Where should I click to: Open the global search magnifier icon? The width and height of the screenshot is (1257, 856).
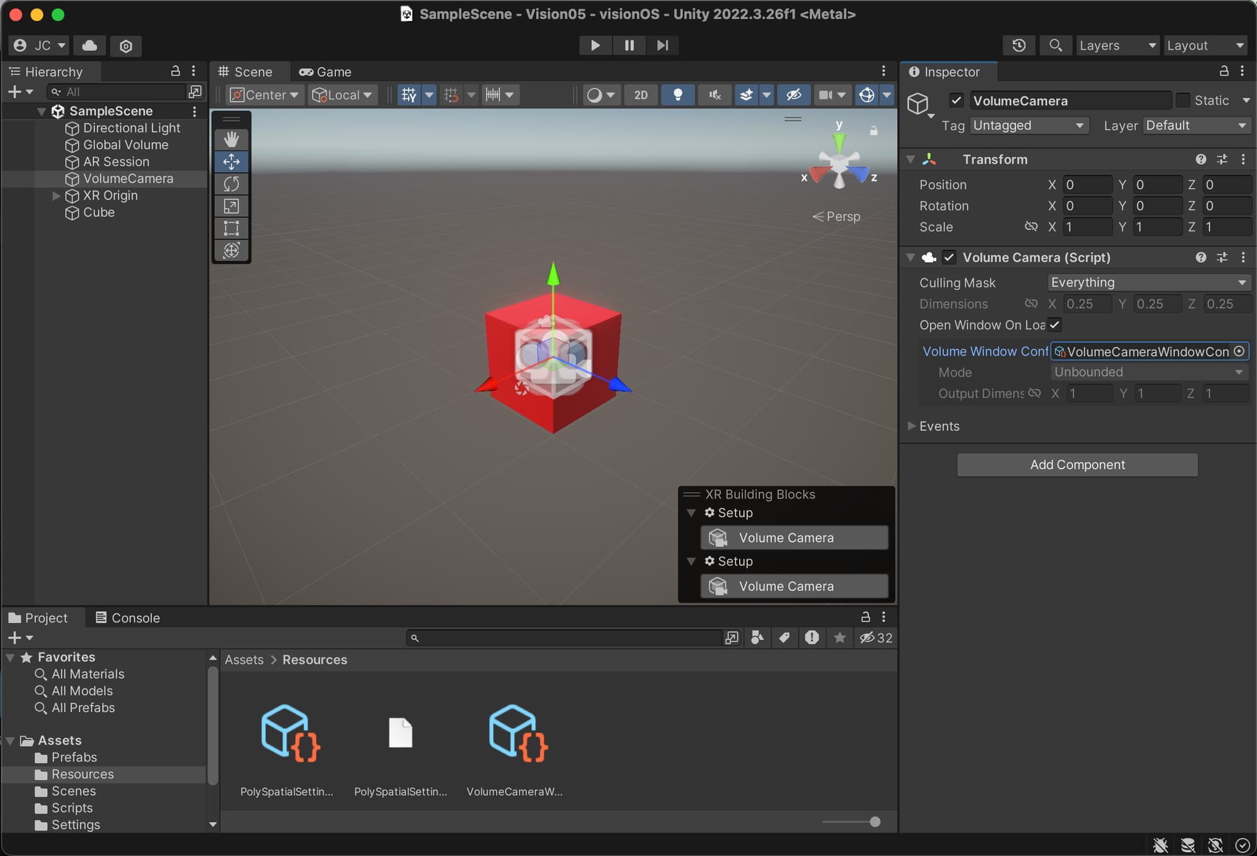tap(1055, 45)
